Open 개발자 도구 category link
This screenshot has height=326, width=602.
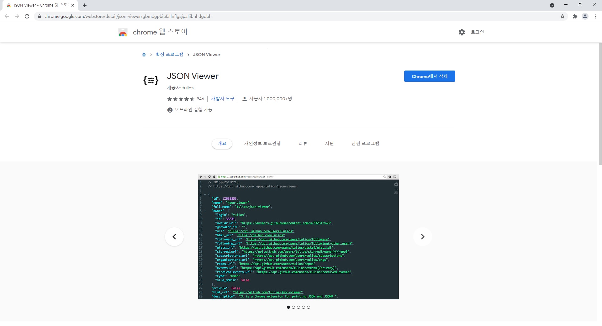223,99
